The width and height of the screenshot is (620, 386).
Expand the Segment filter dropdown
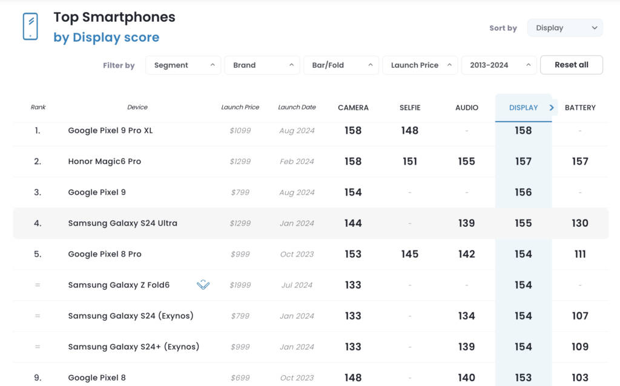tap(183, 65)
